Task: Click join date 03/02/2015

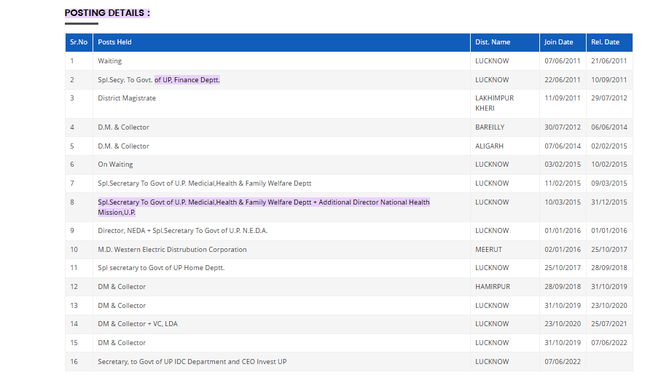Action: coord(563,164)
